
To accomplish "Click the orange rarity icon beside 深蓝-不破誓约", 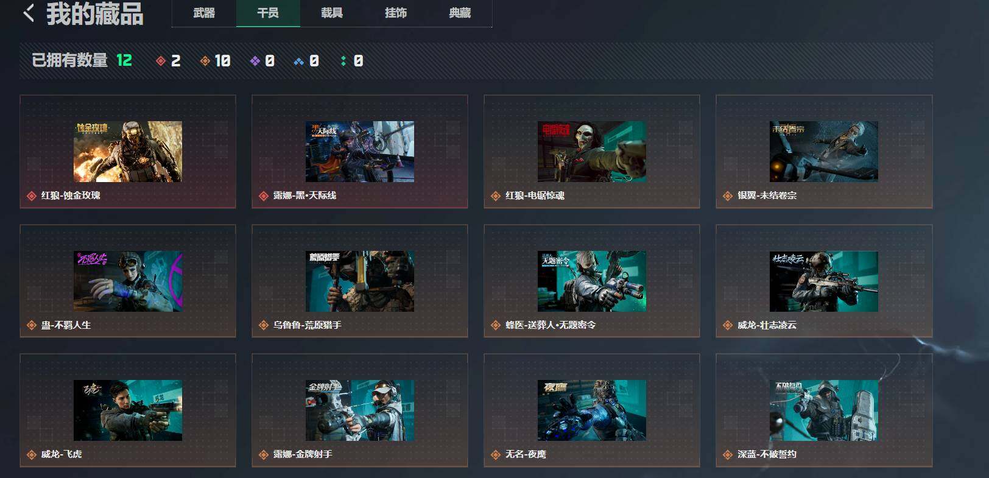I will click(728, 455).
